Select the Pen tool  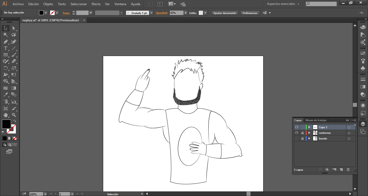coord(6,42)
